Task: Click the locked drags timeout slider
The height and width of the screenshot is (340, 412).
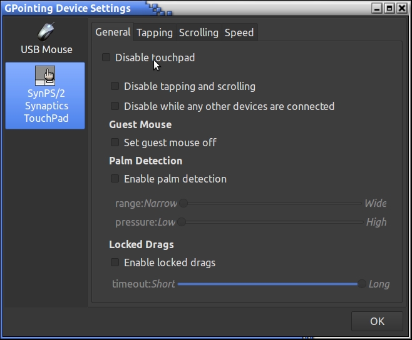Action: coord(269,284)
